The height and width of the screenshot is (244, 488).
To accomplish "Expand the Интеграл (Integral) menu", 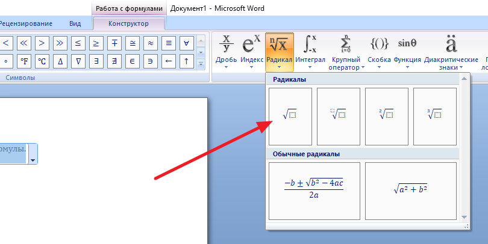I will 311,50.
